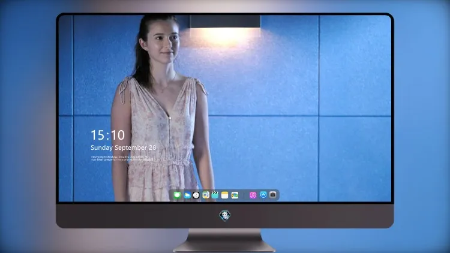Launch the pink Music app in the dock
Screen dimensions: 450x253
(x=253, y=195)
